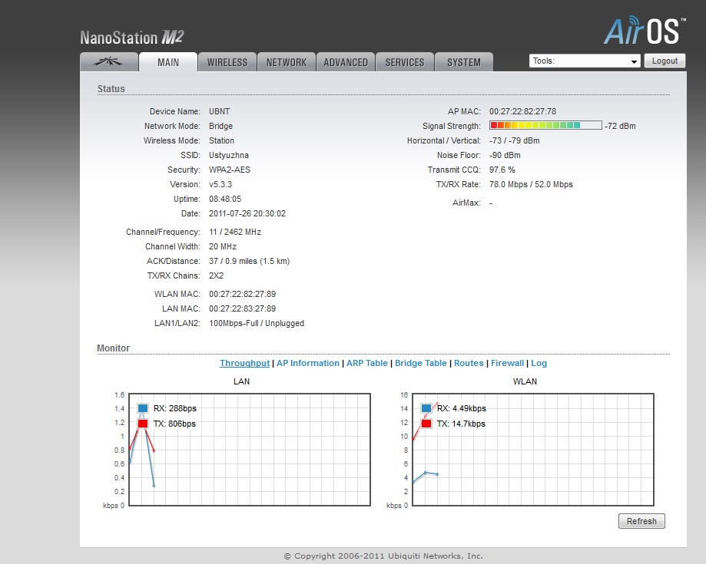Image resolution: width=706 pixels, height=564 pixels.
Task: Open the AP Information link
Action: [308, 363]
